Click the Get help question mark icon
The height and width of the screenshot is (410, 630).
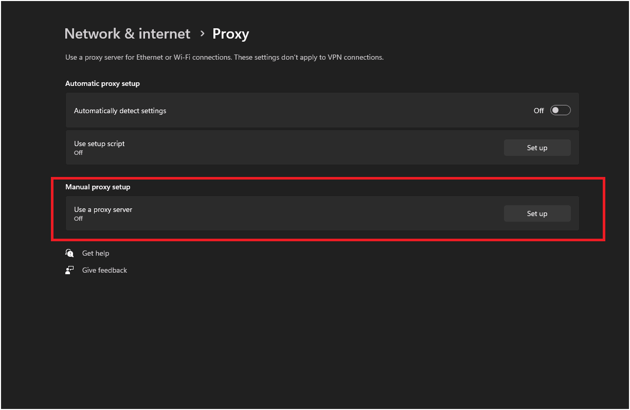click(69, 253)
